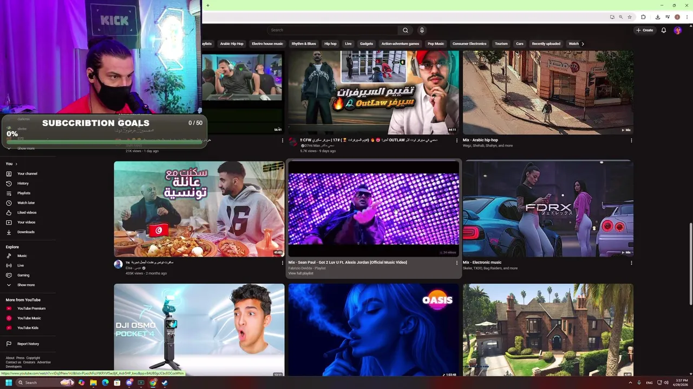Click the YouTube search field

pos(332,30)
